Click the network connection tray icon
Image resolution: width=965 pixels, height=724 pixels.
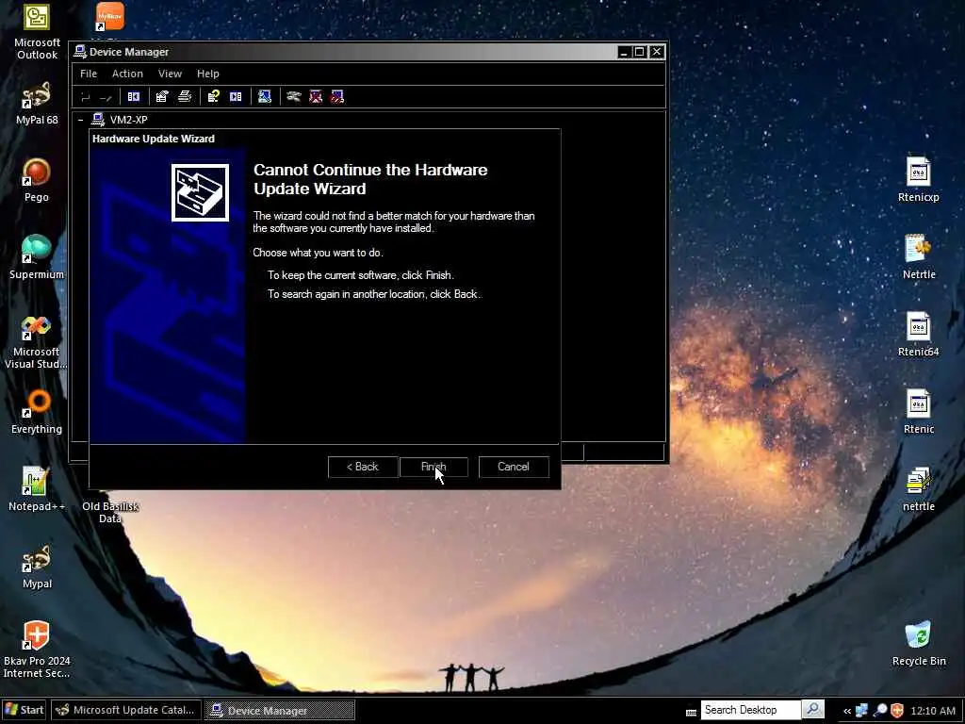click(862, 711)
